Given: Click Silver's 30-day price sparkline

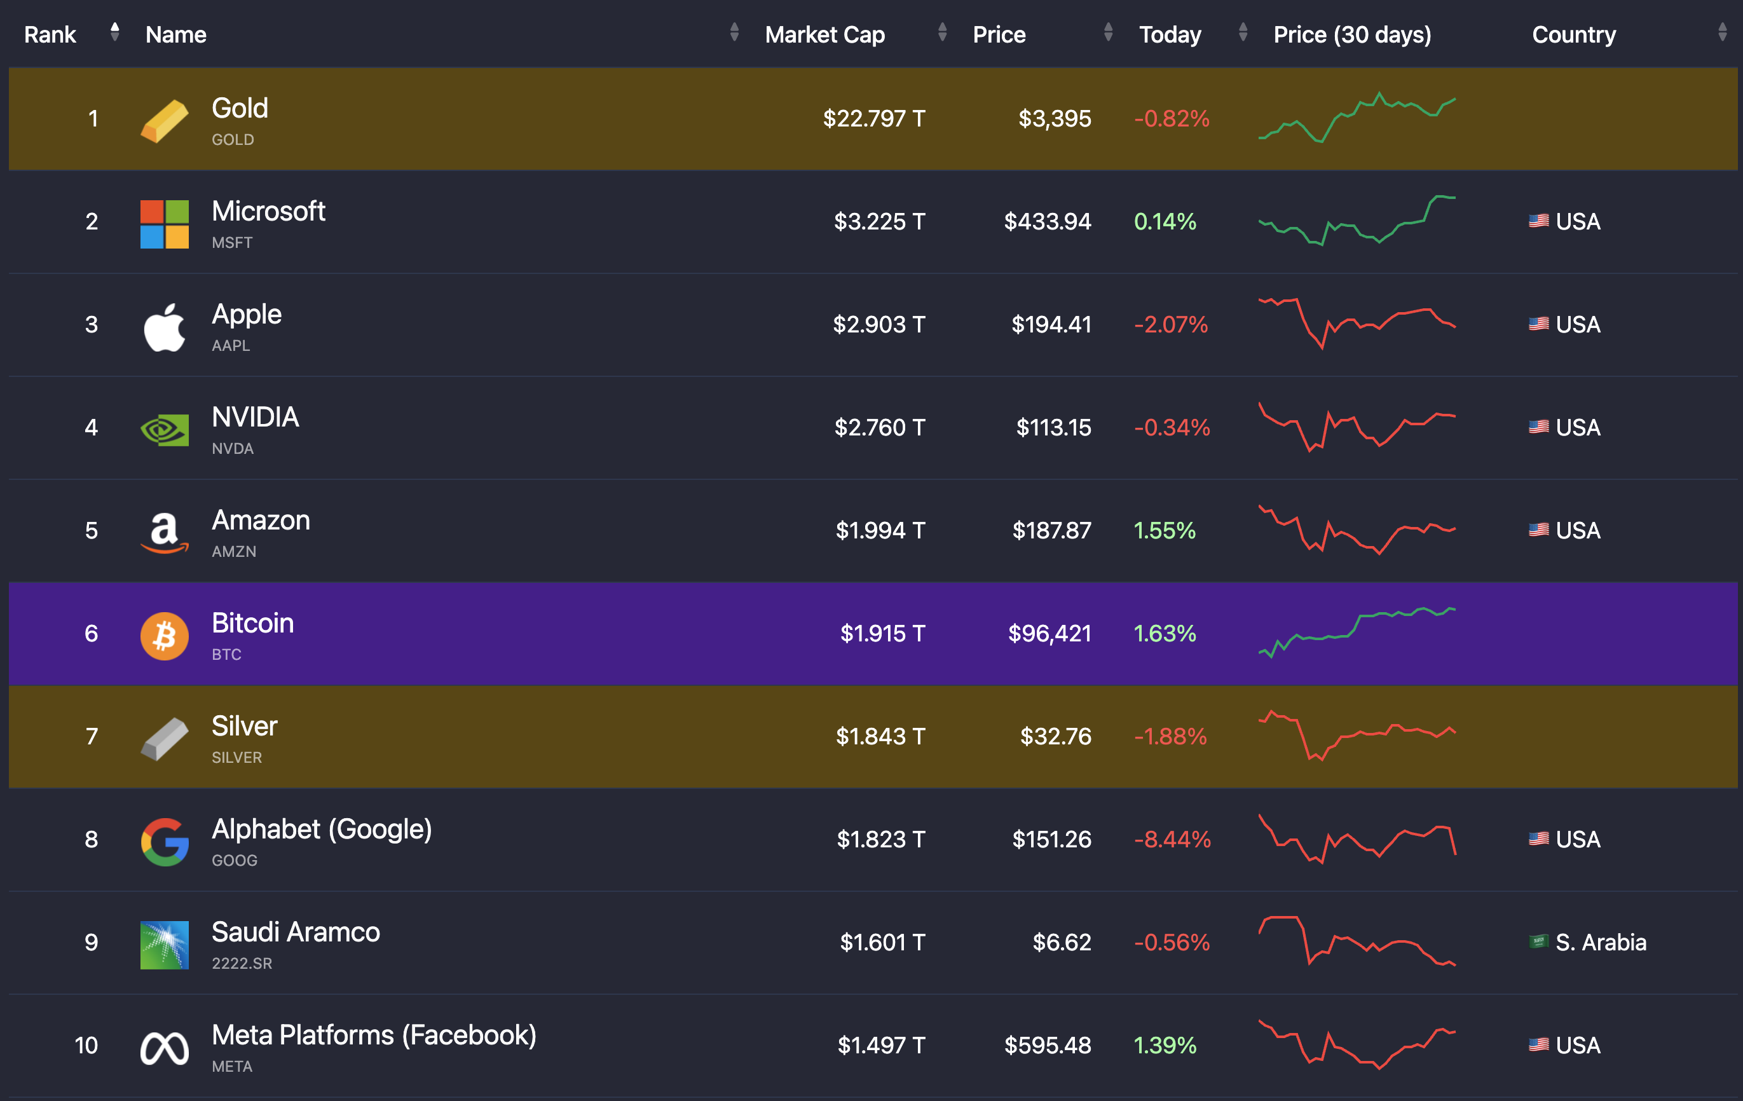Looking at the screenshot, I should pos(1357,735).
